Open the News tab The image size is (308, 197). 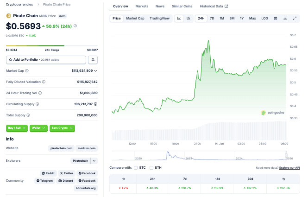click(x=160, y=6)
